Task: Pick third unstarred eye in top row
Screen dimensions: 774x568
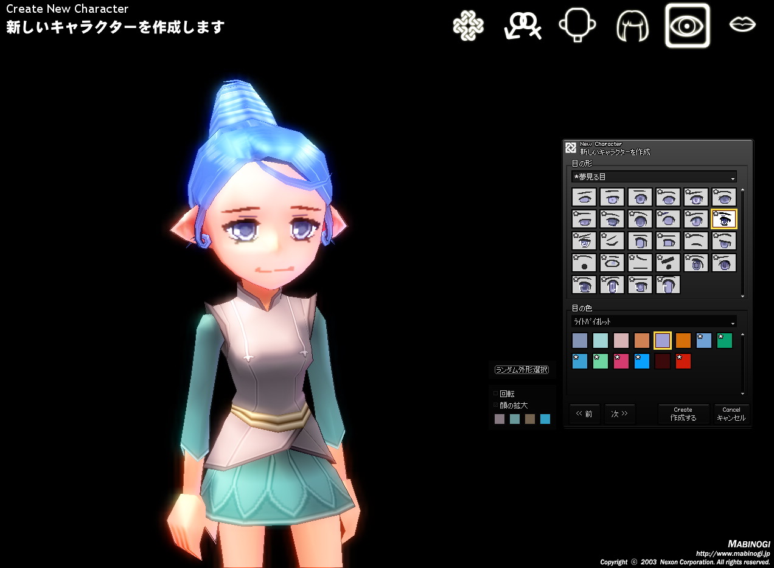Action: pos(640,197)
